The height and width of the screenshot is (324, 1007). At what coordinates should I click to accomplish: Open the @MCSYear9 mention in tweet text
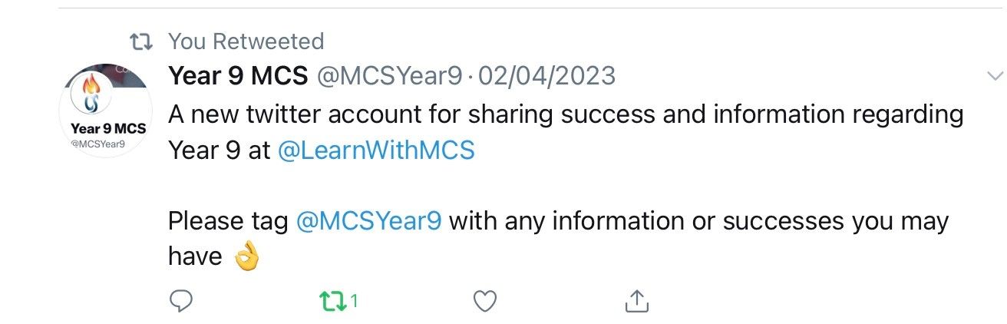(368, 221)
